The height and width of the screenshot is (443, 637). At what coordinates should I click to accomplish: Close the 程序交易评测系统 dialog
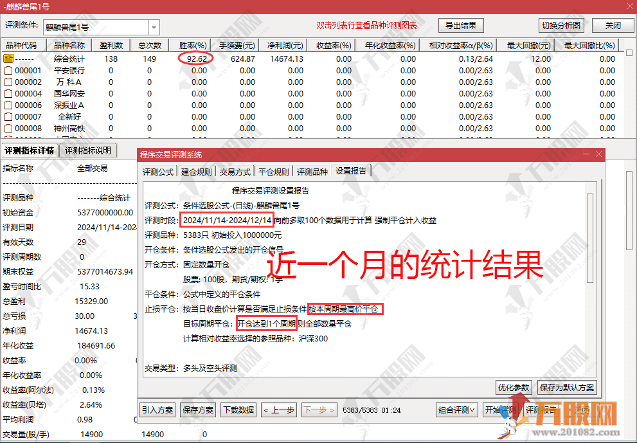point(598,154)
